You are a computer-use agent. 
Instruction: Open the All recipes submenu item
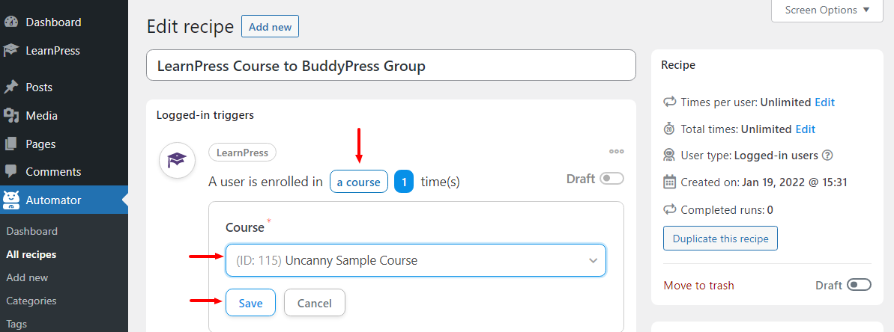[31, 255]
